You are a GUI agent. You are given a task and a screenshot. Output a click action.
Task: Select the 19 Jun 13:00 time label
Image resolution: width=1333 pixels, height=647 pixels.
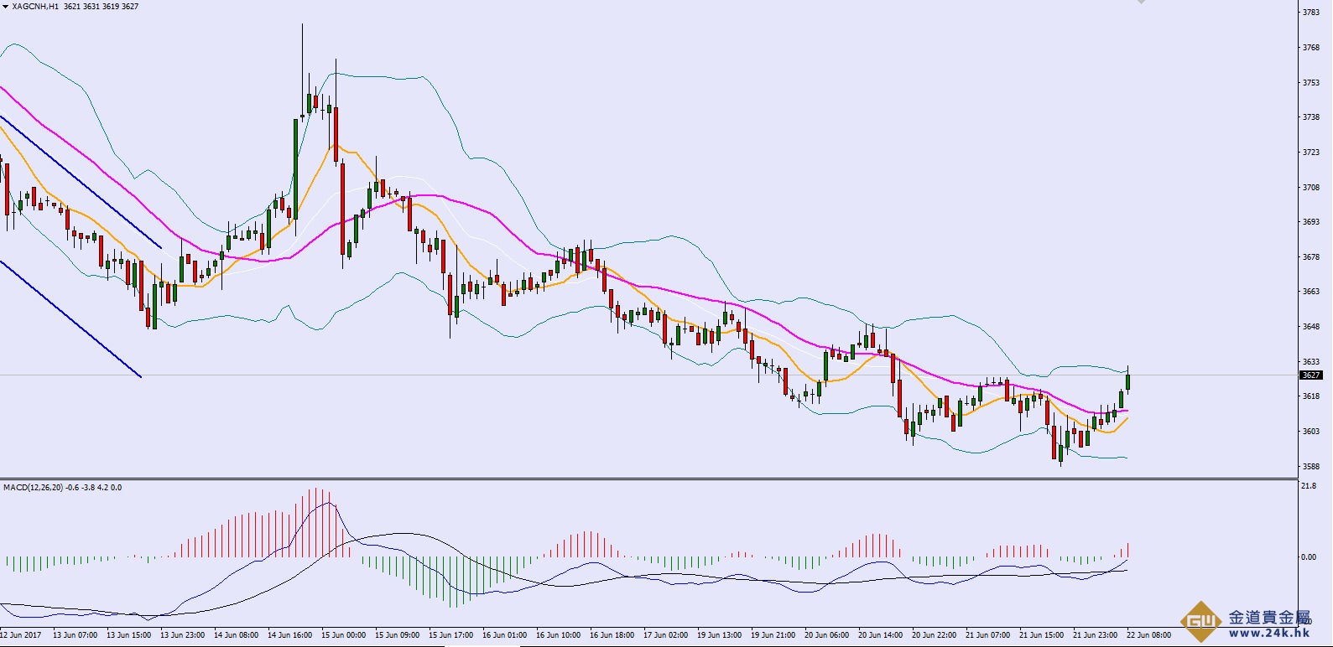[x=719, y=635]
